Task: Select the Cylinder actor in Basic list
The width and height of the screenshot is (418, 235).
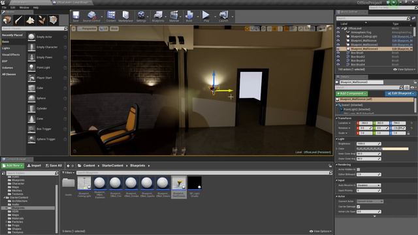Action: [47, 108]
